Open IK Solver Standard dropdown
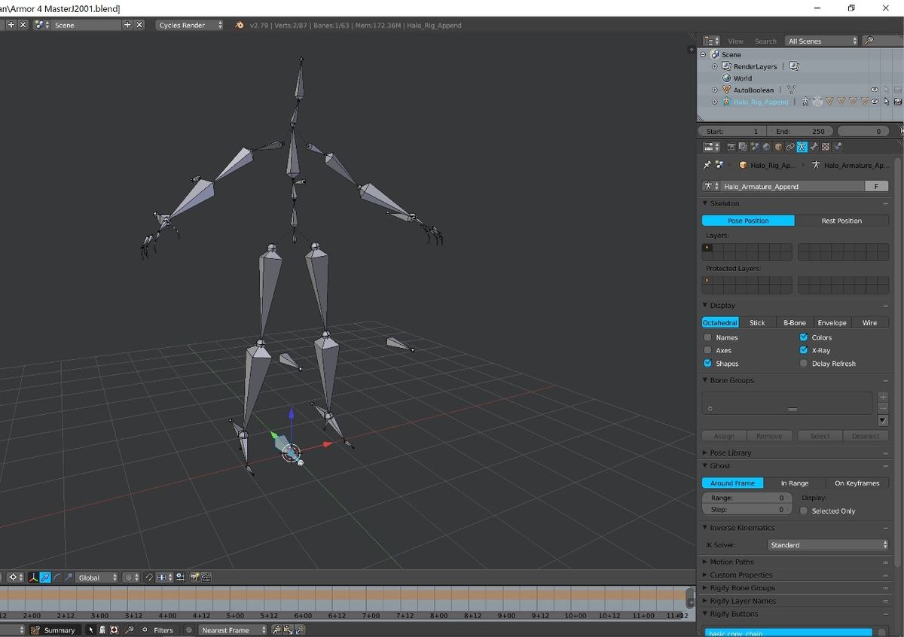This screenshot has height=637, width=904. coord(828,544)
